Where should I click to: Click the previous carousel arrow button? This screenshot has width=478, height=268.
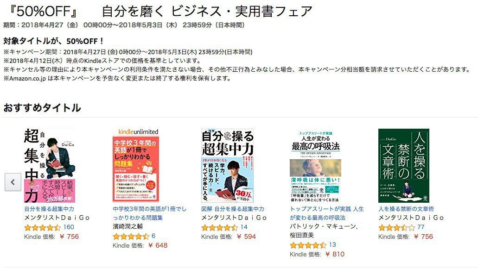click(13, 182)
